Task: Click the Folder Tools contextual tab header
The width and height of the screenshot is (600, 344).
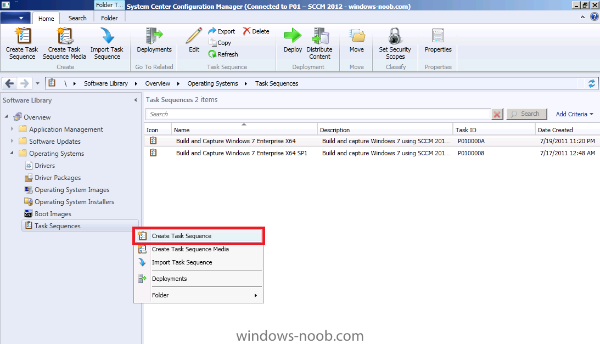Action: tap(109, 5)
